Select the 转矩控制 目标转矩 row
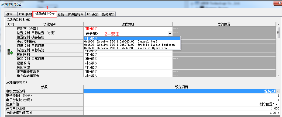This screenshot has height=117, width=282. (x=50, y=50)
